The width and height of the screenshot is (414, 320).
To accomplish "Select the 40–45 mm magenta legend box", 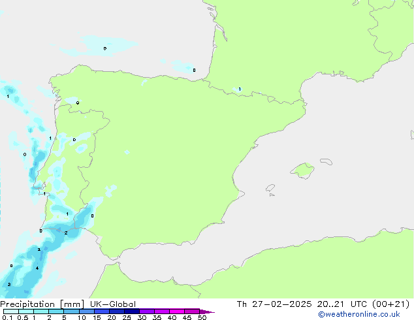I will (x=177, y=312).
